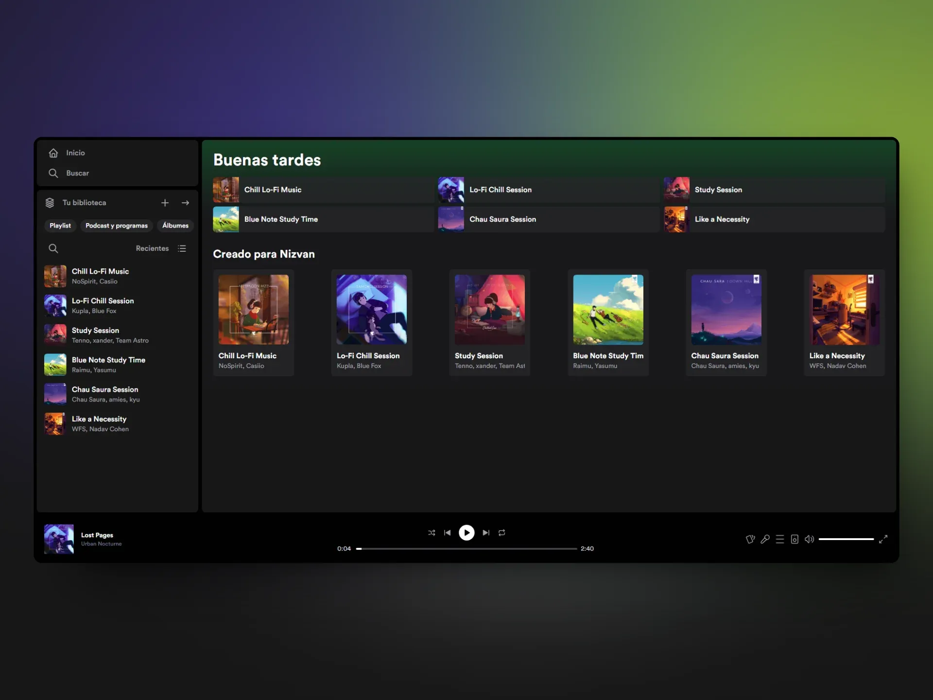Show lyrics with the microphone icon
The width and height of the screenshot is (933, 700).
[x=765, y=539]
